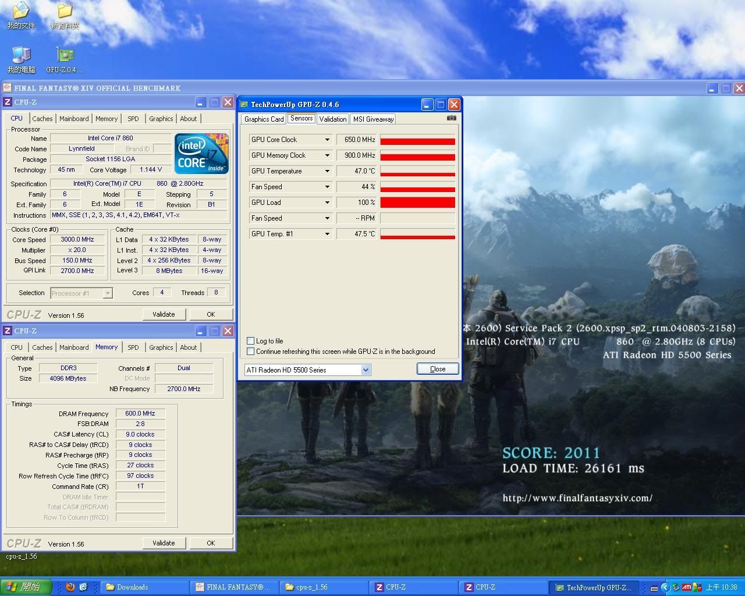
Task: Open SPD tab in the Memory CPU-Z window
Action: click(x=133, y=347)
